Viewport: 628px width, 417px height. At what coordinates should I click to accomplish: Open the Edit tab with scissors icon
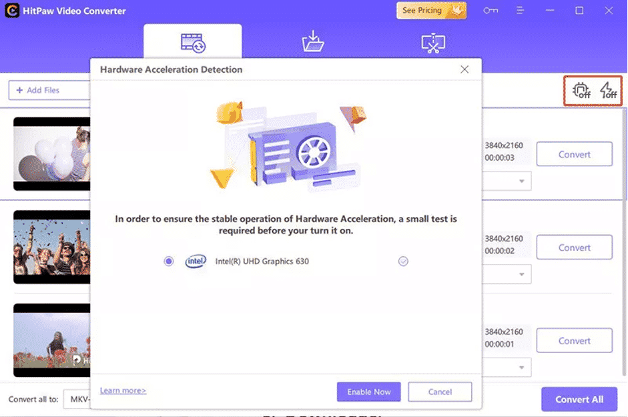[433, 42]
